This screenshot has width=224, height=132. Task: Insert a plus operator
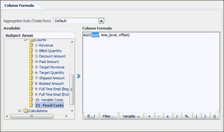click(149, 116)
